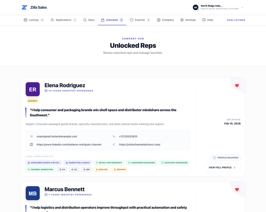Click the Spanish language tag
The width and height of the screenshot is (266, 212).
(x=120, y=169)
